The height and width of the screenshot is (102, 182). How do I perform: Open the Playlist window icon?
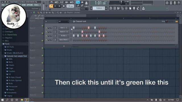111,8
